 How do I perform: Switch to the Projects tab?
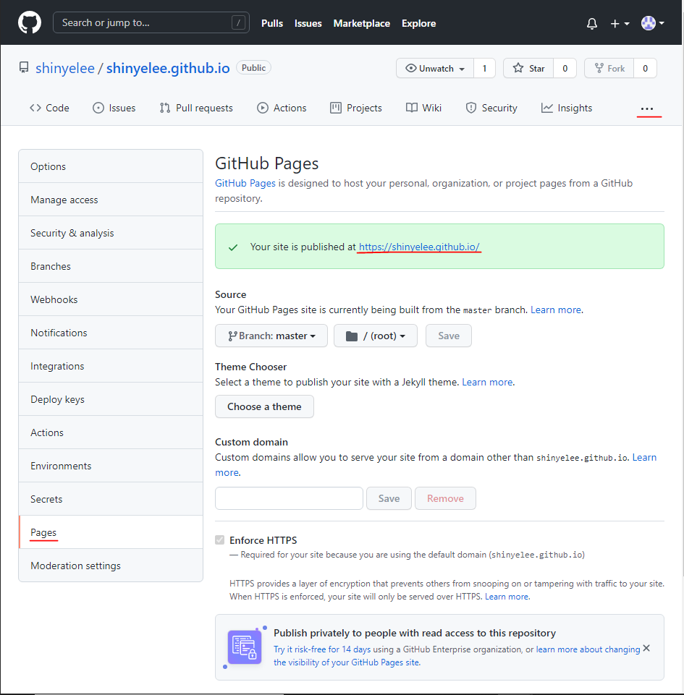(355, 108)
